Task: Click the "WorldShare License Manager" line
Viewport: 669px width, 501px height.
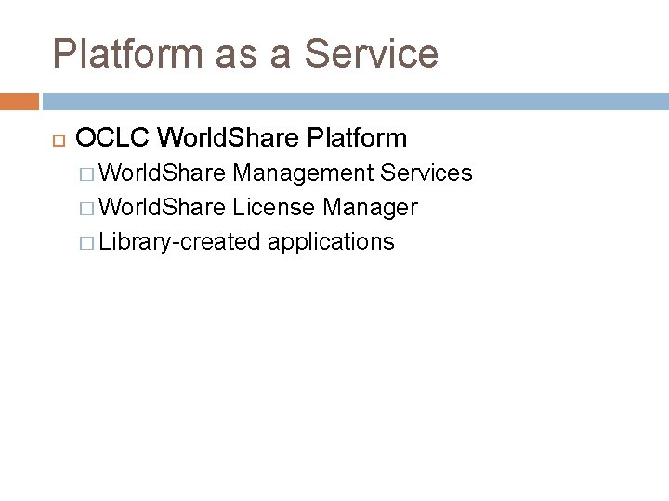Action: [x=257, y=208]
